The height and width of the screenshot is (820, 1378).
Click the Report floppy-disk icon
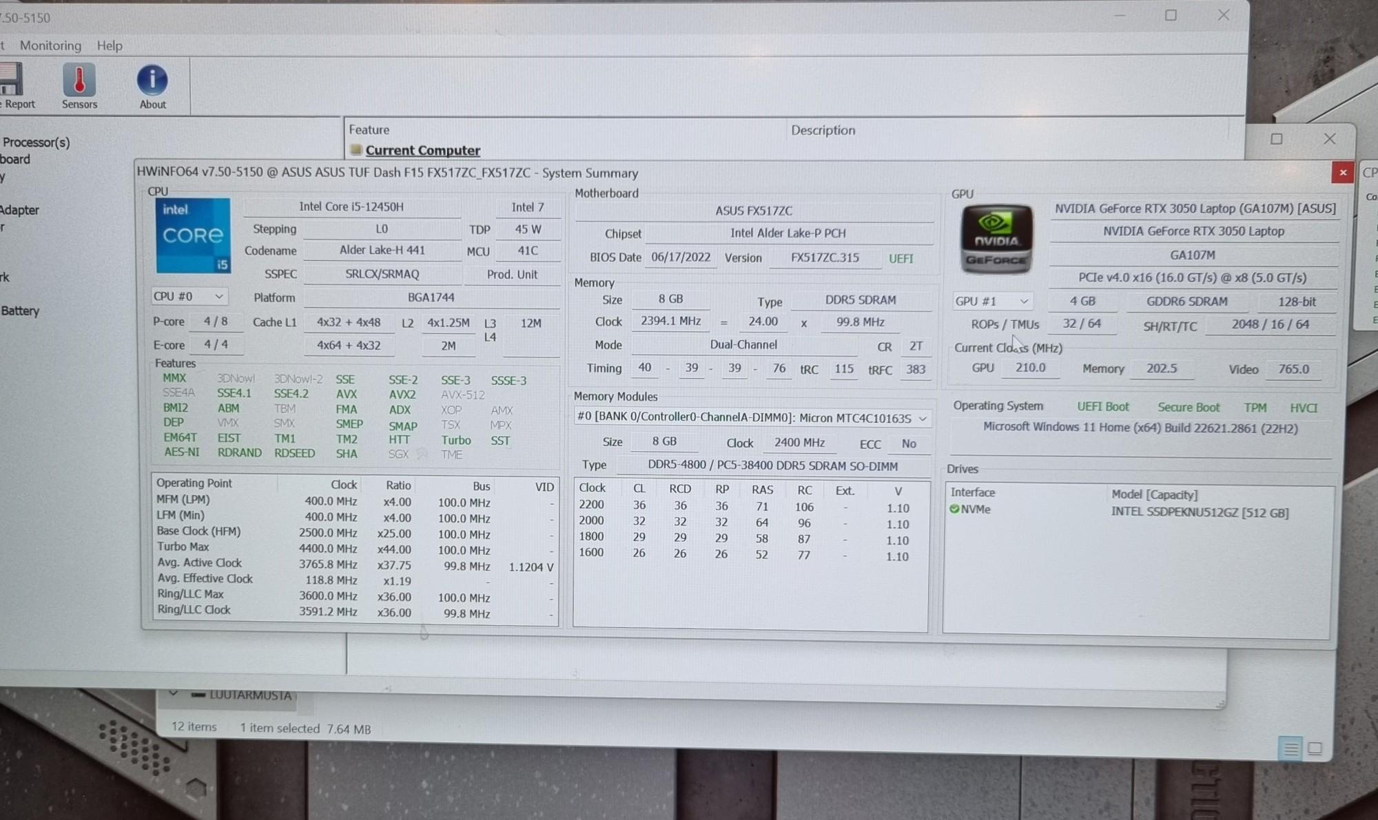click(x=12, y=79)
